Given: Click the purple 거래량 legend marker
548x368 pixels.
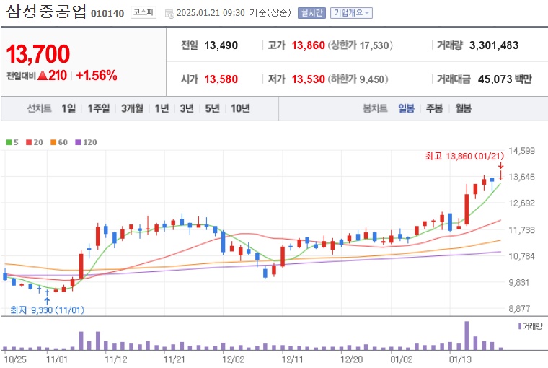Looking at the screenshot, I should click(520, 326).
